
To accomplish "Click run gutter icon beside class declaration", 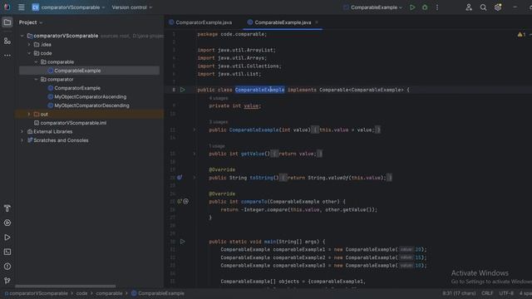I will click(183, 90).
